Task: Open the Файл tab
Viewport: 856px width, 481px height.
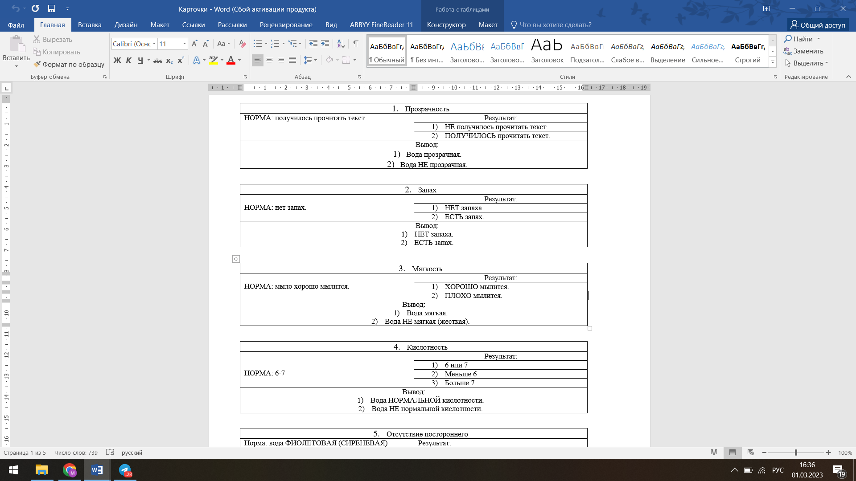Action: point(16,25)
